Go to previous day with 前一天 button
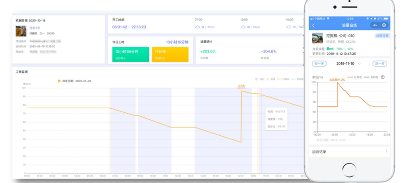The height and width of the screenshot is (183, 406). tap(319, 64)
